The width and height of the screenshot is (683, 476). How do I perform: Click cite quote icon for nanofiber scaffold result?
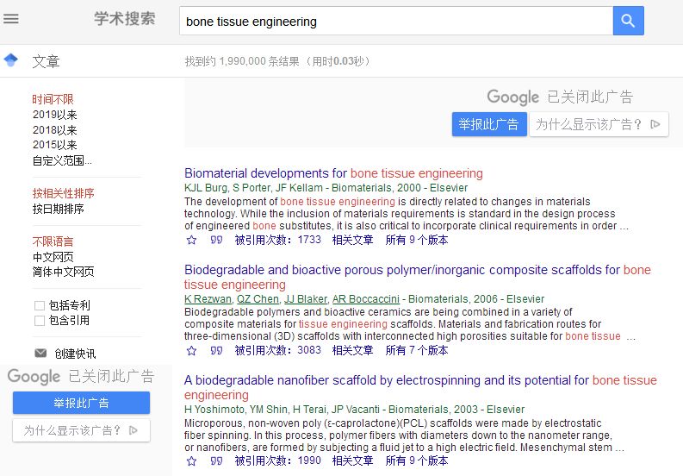coord(216,461)
